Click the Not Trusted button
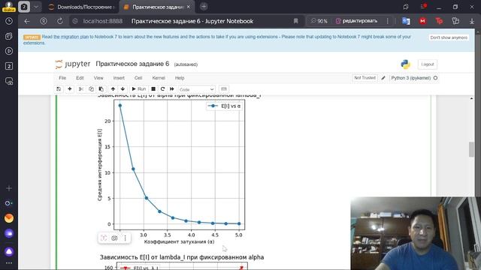 click(365, 78)
